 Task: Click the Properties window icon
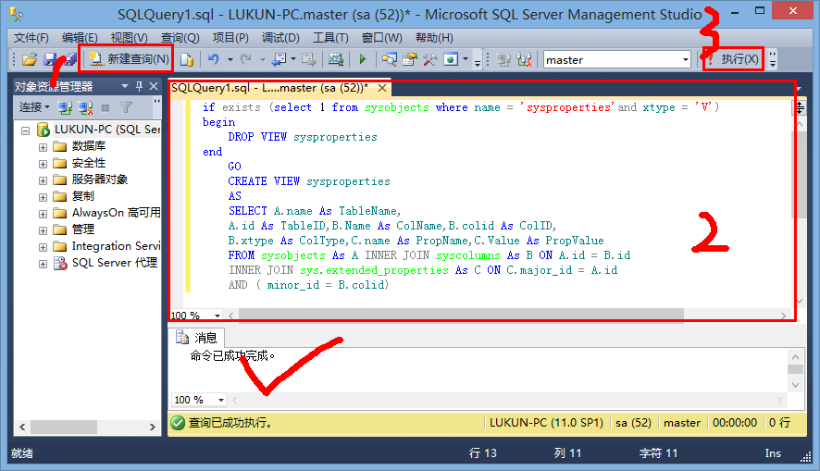coord(410,59)
